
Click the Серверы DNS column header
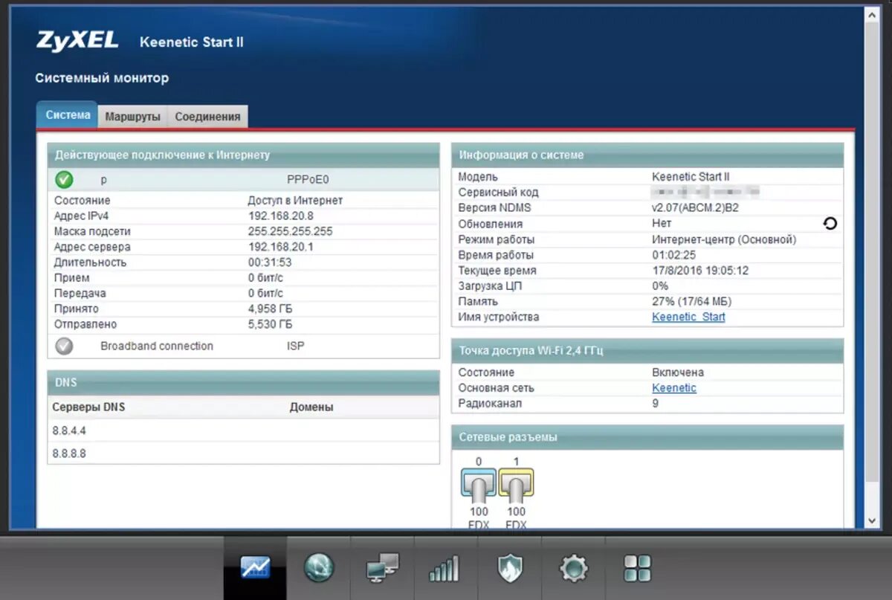coord(88,407)
